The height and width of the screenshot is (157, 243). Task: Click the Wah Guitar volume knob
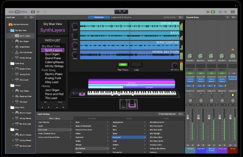point(75,45)
